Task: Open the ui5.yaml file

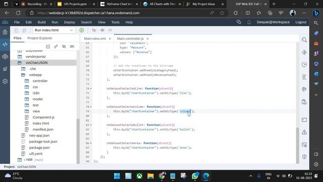Action: [36, 154]
